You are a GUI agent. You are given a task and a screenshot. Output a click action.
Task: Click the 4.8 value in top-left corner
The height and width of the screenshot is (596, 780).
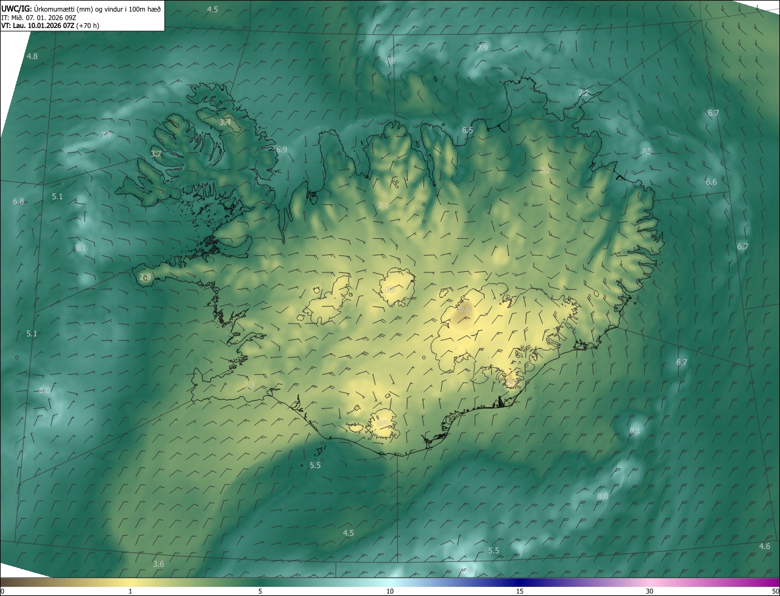tap(32, 56)
